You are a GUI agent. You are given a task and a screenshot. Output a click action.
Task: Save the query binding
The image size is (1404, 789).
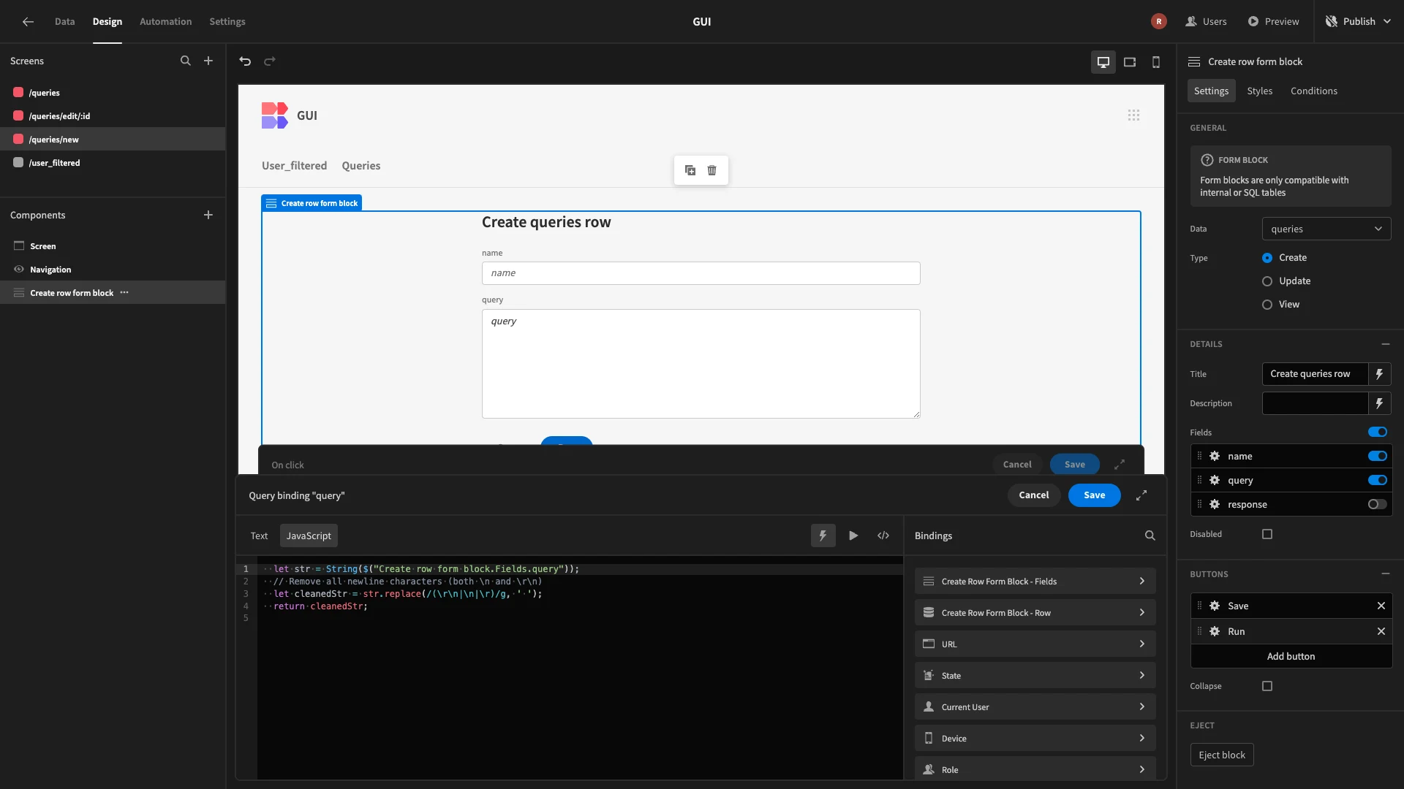pyautogui.click(x=1094, y=495)
